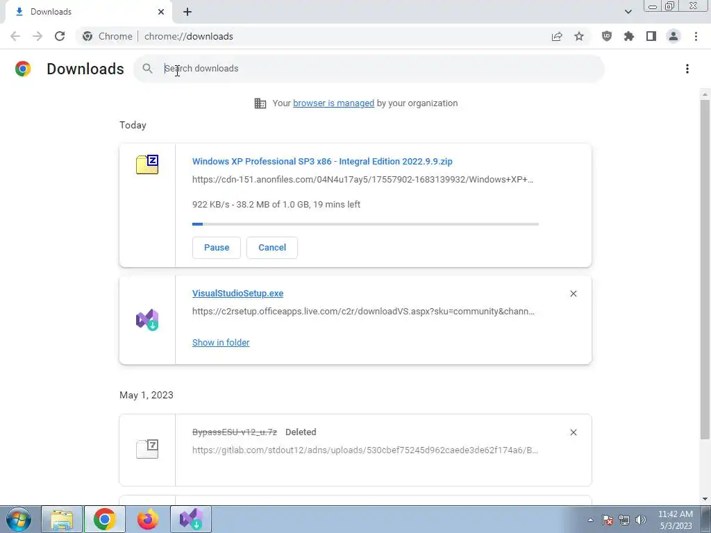Open Chrome's three-dot main menu
This screenshot has height=533, width=711.
[x=696, y=36]
